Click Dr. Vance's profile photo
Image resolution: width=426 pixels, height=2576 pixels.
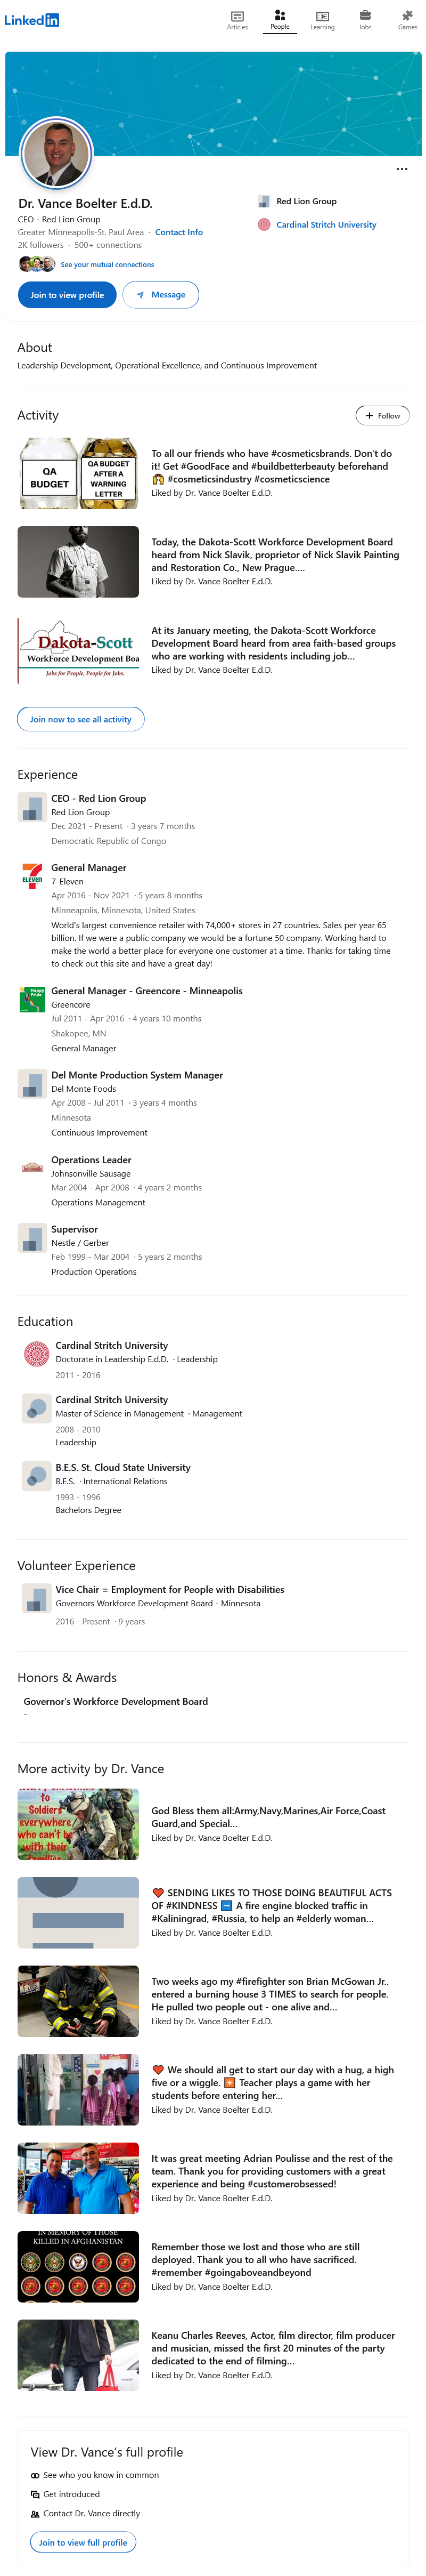click(57, 153)
